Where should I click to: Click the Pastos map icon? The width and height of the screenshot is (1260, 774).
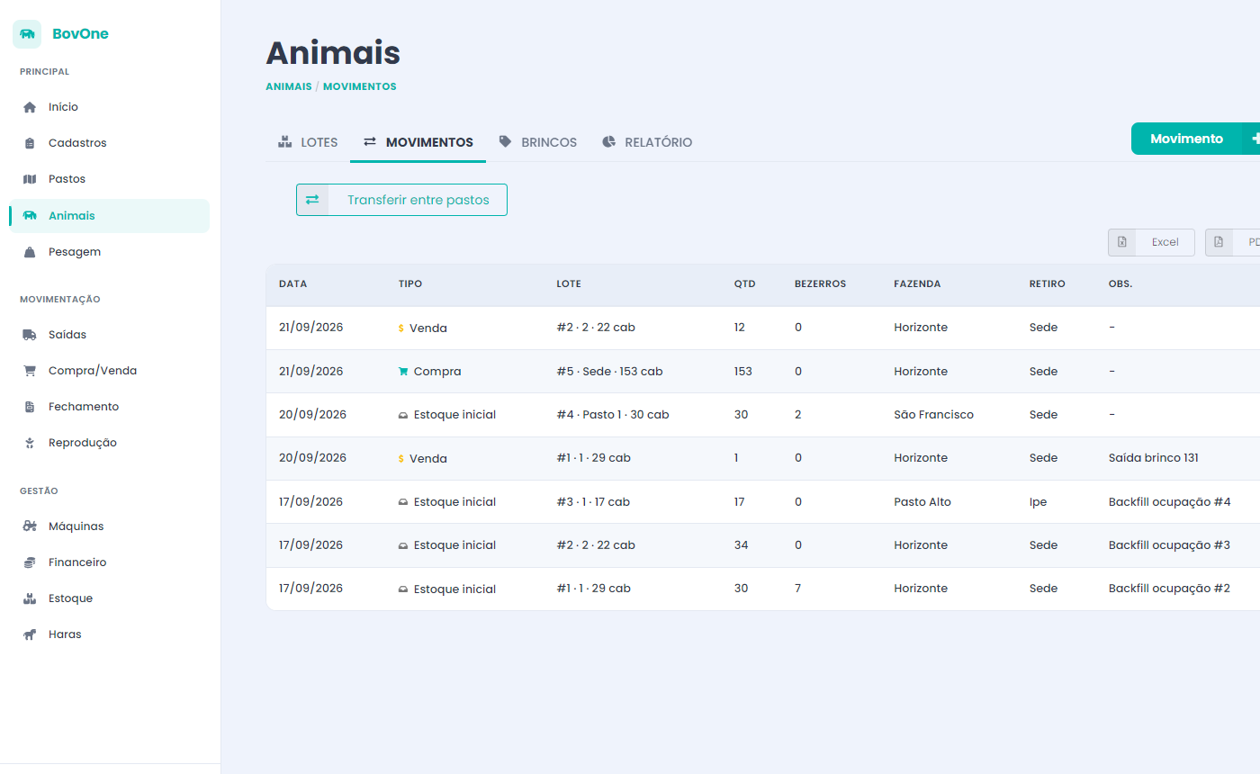(30, 179)
